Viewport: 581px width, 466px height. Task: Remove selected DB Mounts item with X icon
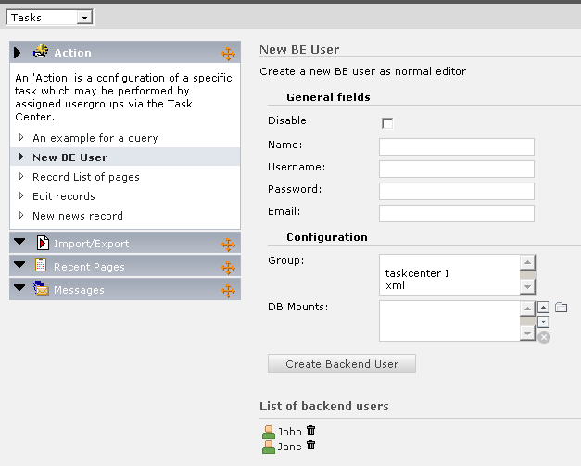544,337
